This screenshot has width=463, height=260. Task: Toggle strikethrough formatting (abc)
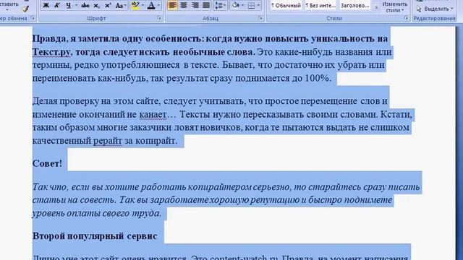85,5
